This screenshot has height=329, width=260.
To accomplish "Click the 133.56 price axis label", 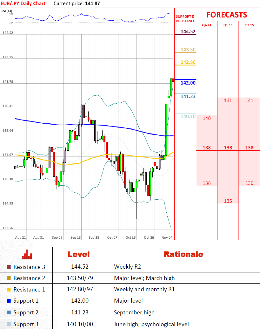I will click(x=8, y=228).
